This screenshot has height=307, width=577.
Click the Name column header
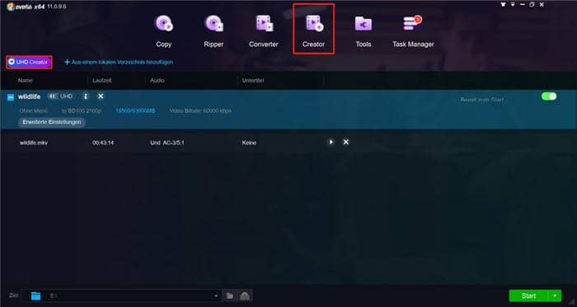(25, 80)
